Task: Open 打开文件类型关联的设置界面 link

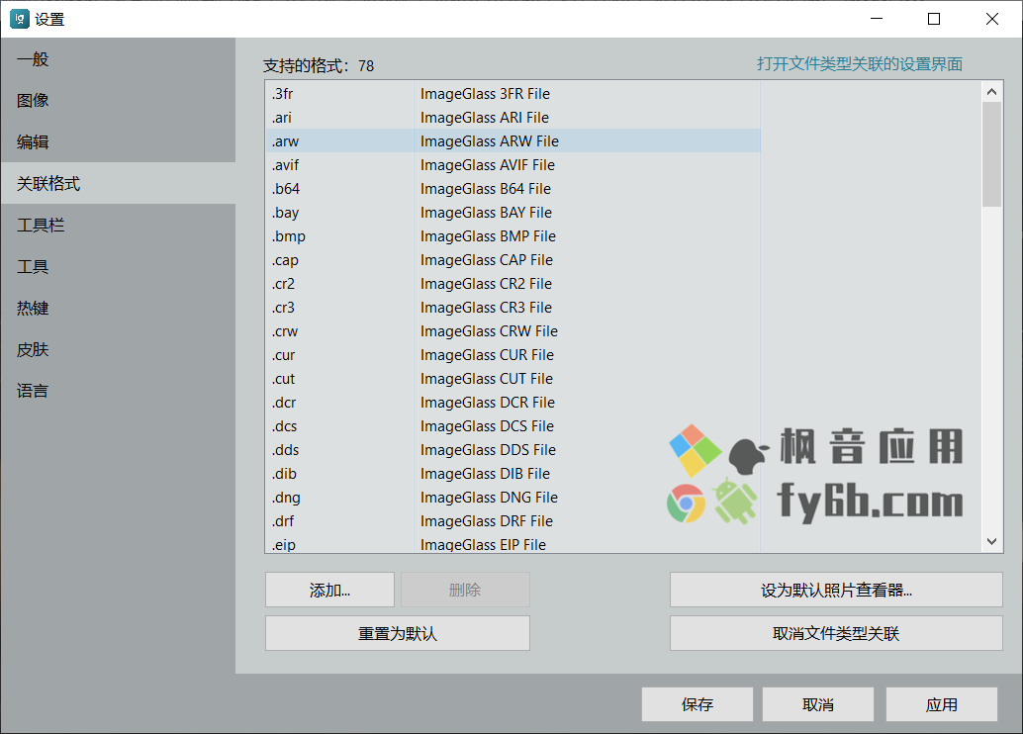Action: pos(859,64)
